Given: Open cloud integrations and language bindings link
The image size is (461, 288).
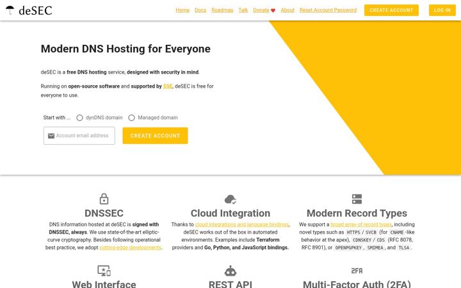Looking at the screenshot, I should click(x=241, y=225).
